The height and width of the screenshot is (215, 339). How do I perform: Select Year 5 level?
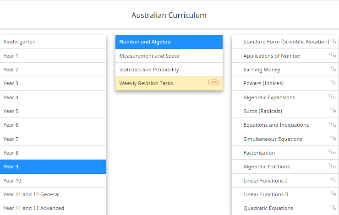(53, 111)
